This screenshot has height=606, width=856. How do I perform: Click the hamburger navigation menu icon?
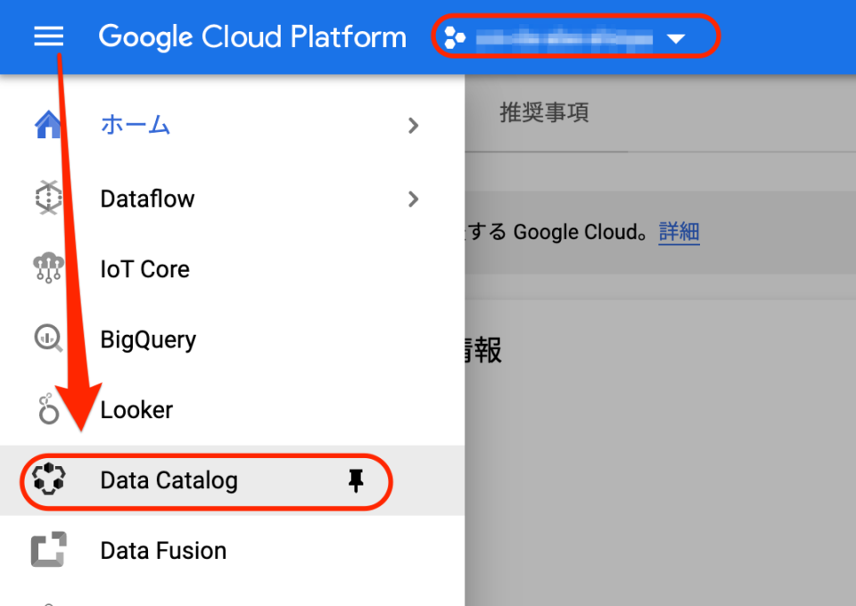pos(48,37)
